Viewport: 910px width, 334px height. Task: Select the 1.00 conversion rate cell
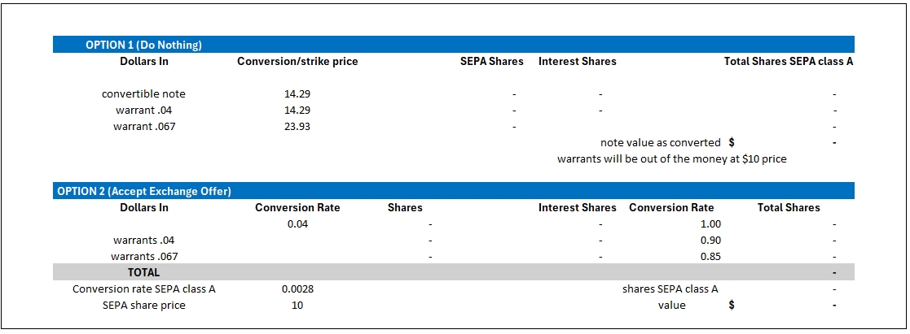(710, 223)
